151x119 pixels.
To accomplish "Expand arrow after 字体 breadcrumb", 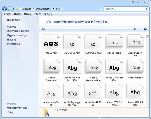I will pyautogui.click(x=62, y=9).
